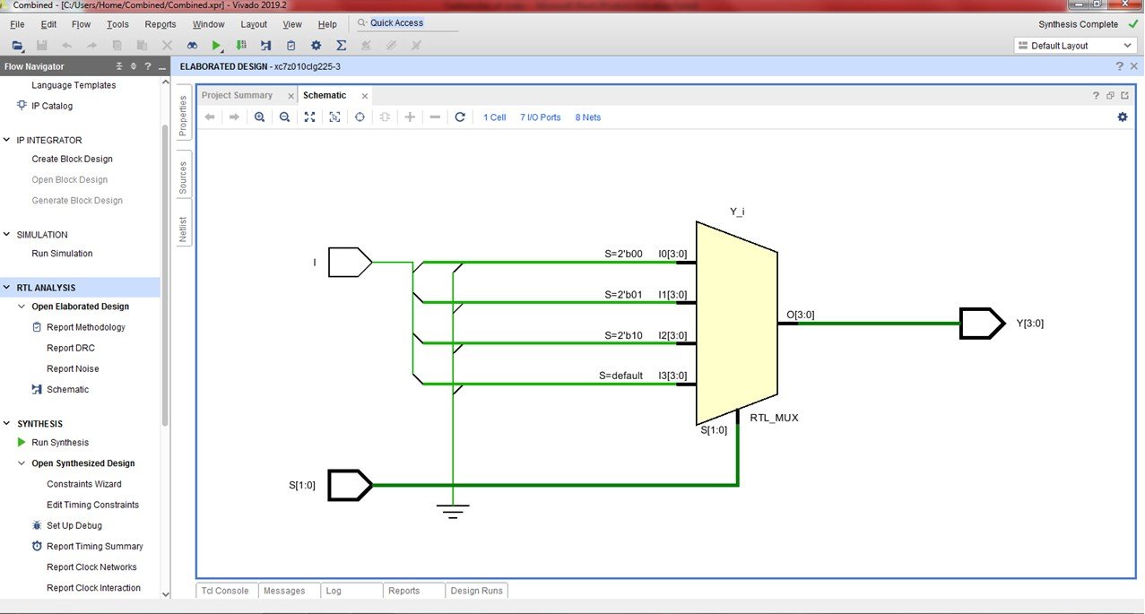Click Create Block Design
The width and height of the screenshot is (1145, 614).
tap(72, 159)
